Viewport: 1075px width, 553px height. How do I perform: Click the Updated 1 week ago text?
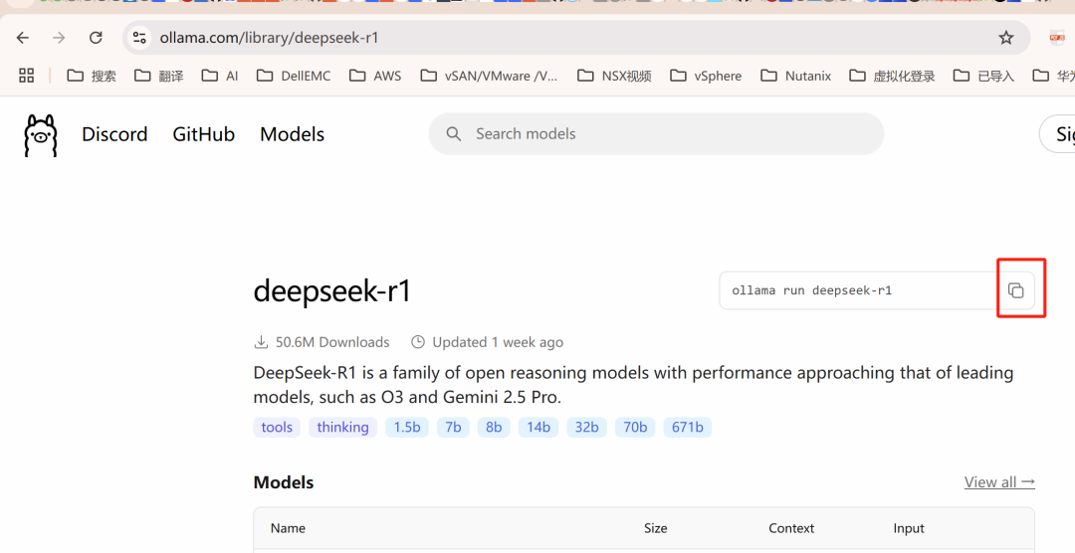point(498,342)
